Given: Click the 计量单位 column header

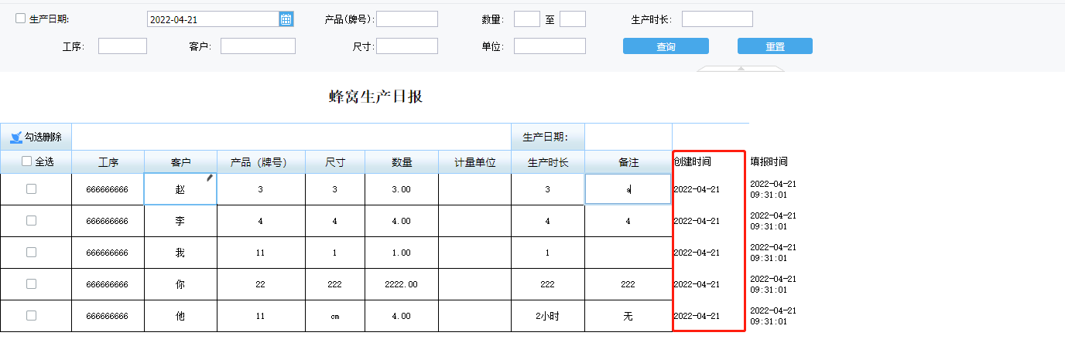Looking at the screenshot, I should coord(474,162).
